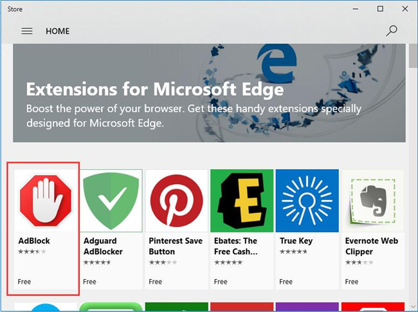This screenshot has width=418, height=312.
Task: Open the Pinterest logo tile
Action: [x=176, y=201]
